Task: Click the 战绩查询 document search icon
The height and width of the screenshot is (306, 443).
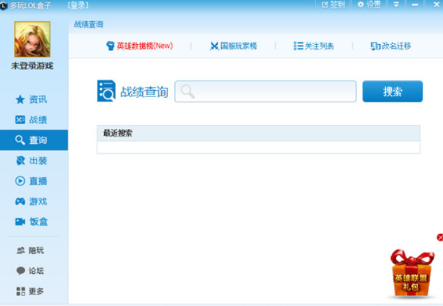Action: coord(106,91)
